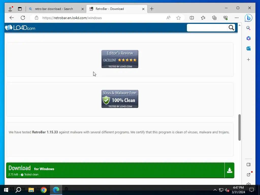Close the 'retro bar download - Search' tab
This screenshot has width=260, height=195.
coord(83,9)
